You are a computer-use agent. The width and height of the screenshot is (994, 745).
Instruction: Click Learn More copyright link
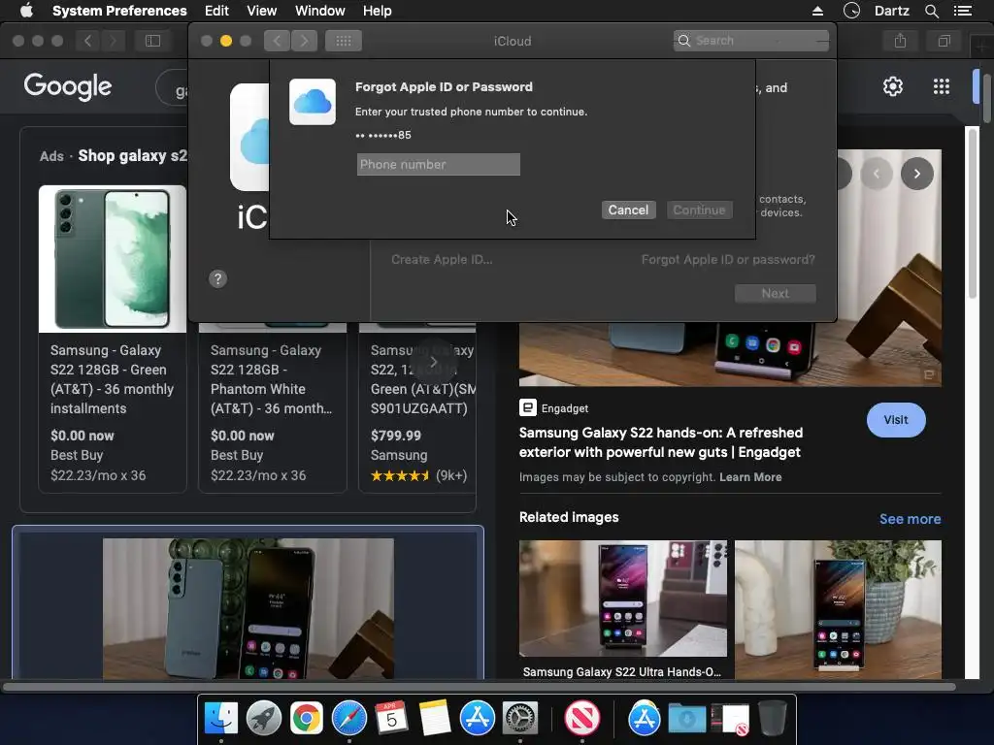tap(750, 477)
